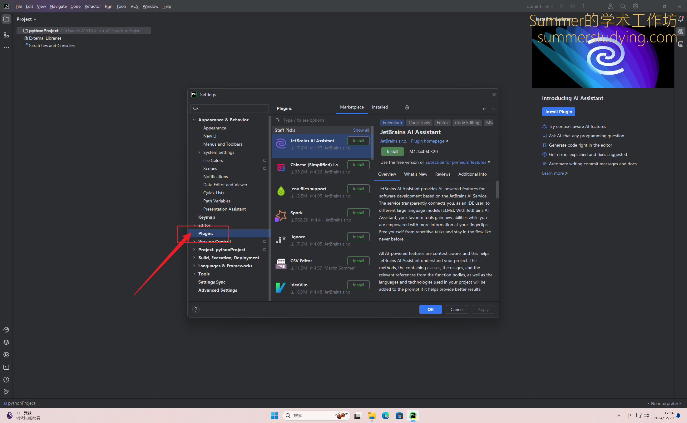
Task: Open Project view dropdown
Action: click(x=27, y=19)
